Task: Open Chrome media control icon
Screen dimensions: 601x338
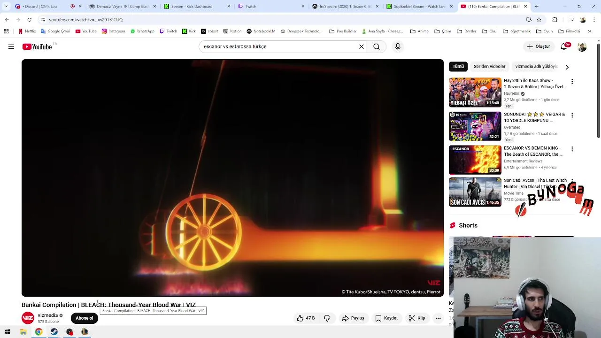Action: 571,20
